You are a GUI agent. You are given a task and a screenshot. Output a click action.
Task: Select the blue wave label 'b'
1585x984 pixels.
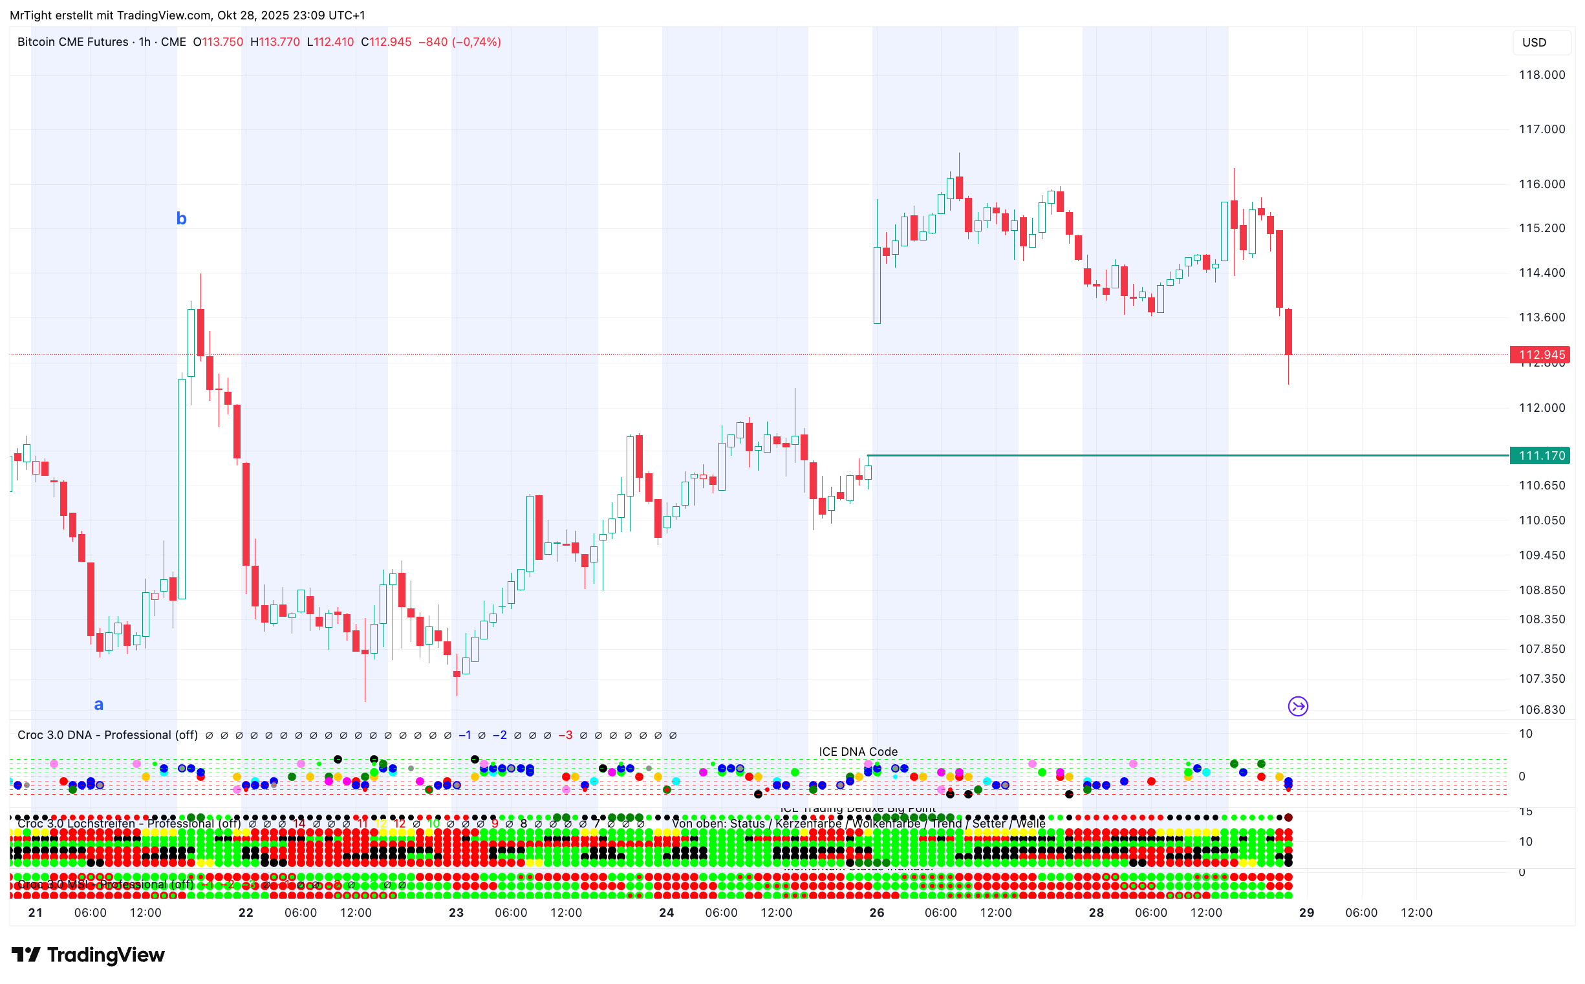[x=182, y=219]
